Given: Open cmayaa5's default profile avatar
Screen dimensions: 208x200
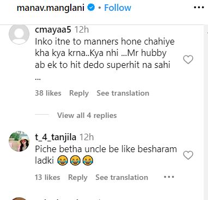Looking at the screenshot, I should [19, 34].
